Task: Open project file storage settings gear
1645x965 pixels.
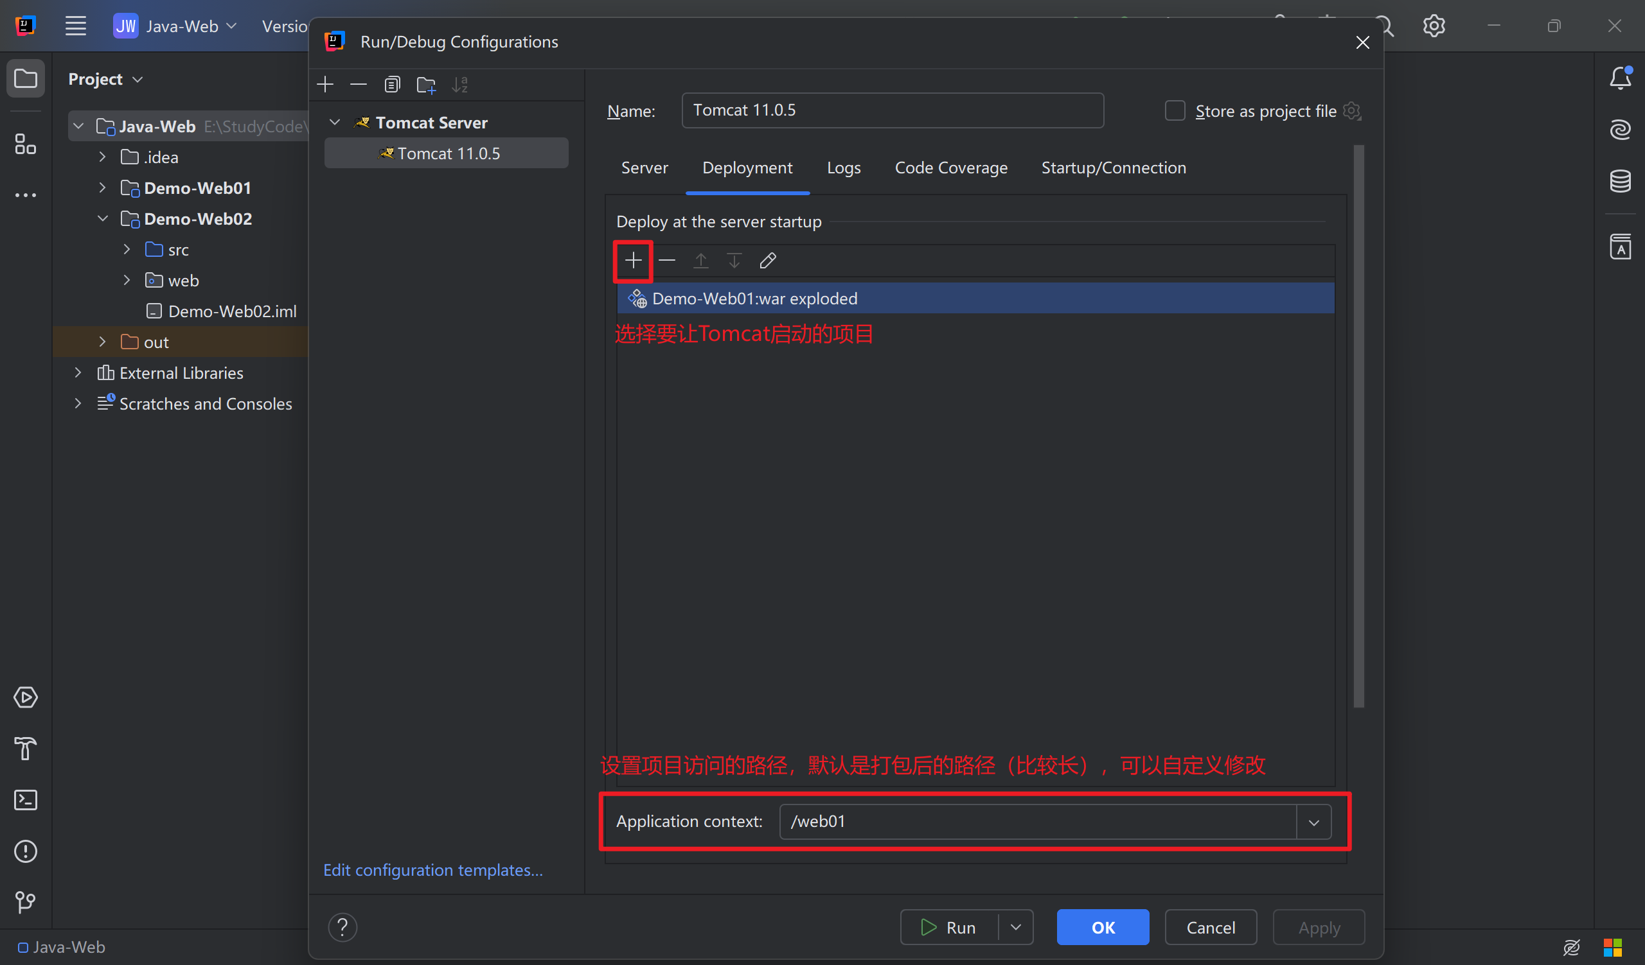Action: (x=1352, y=111)
